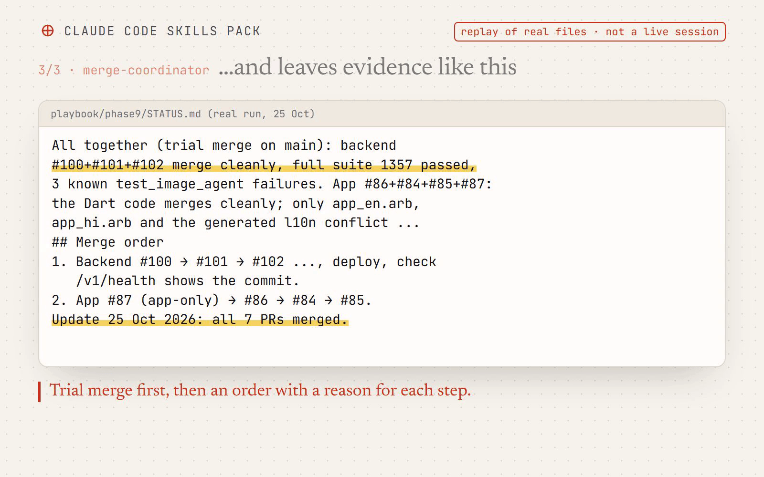Click the line 'app_hi.arb and the generated l10n conflict'
Screen dimensions: 764x477
pyautogui.click(x=236, y=223)
